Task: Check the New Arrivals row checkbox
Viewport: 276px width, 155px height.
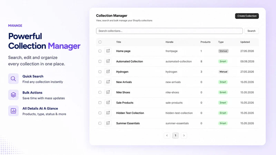Action: 100,82
